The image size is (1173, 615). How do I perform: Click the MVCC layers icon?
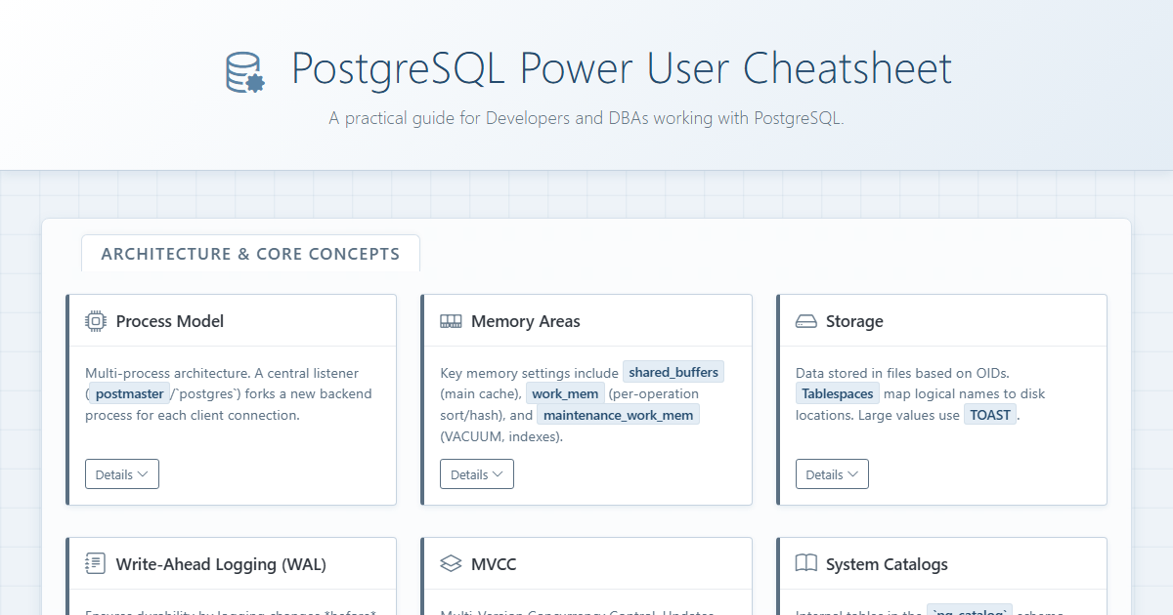coord(451,564)
